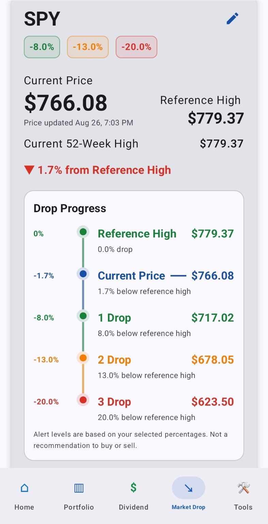Select the green -8.0% alert chip
Screen dimensions: 268x524
(x=42, y=47)
